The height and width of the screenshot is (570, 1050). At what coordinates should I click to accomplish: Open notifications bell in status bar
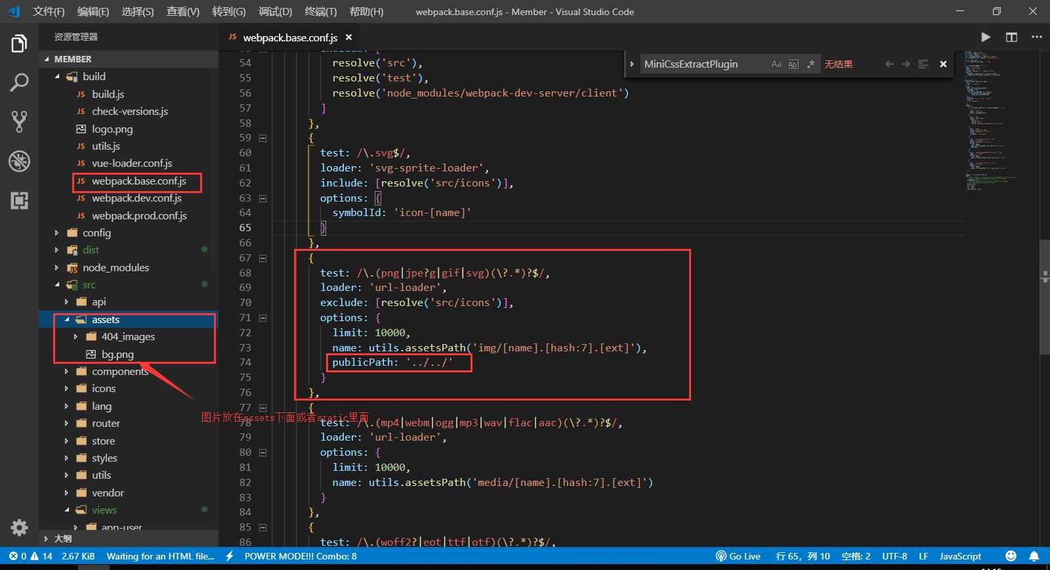coord(1034,556)
